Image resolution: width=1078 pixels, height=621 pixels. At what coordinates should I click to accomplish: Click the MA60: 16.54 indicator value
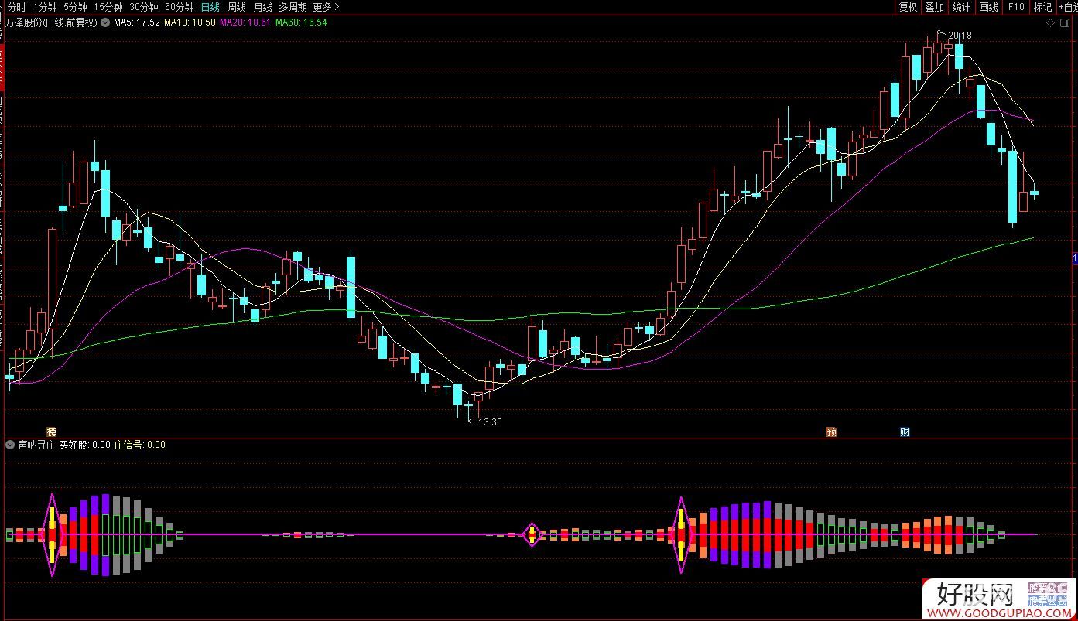(301, 22)
